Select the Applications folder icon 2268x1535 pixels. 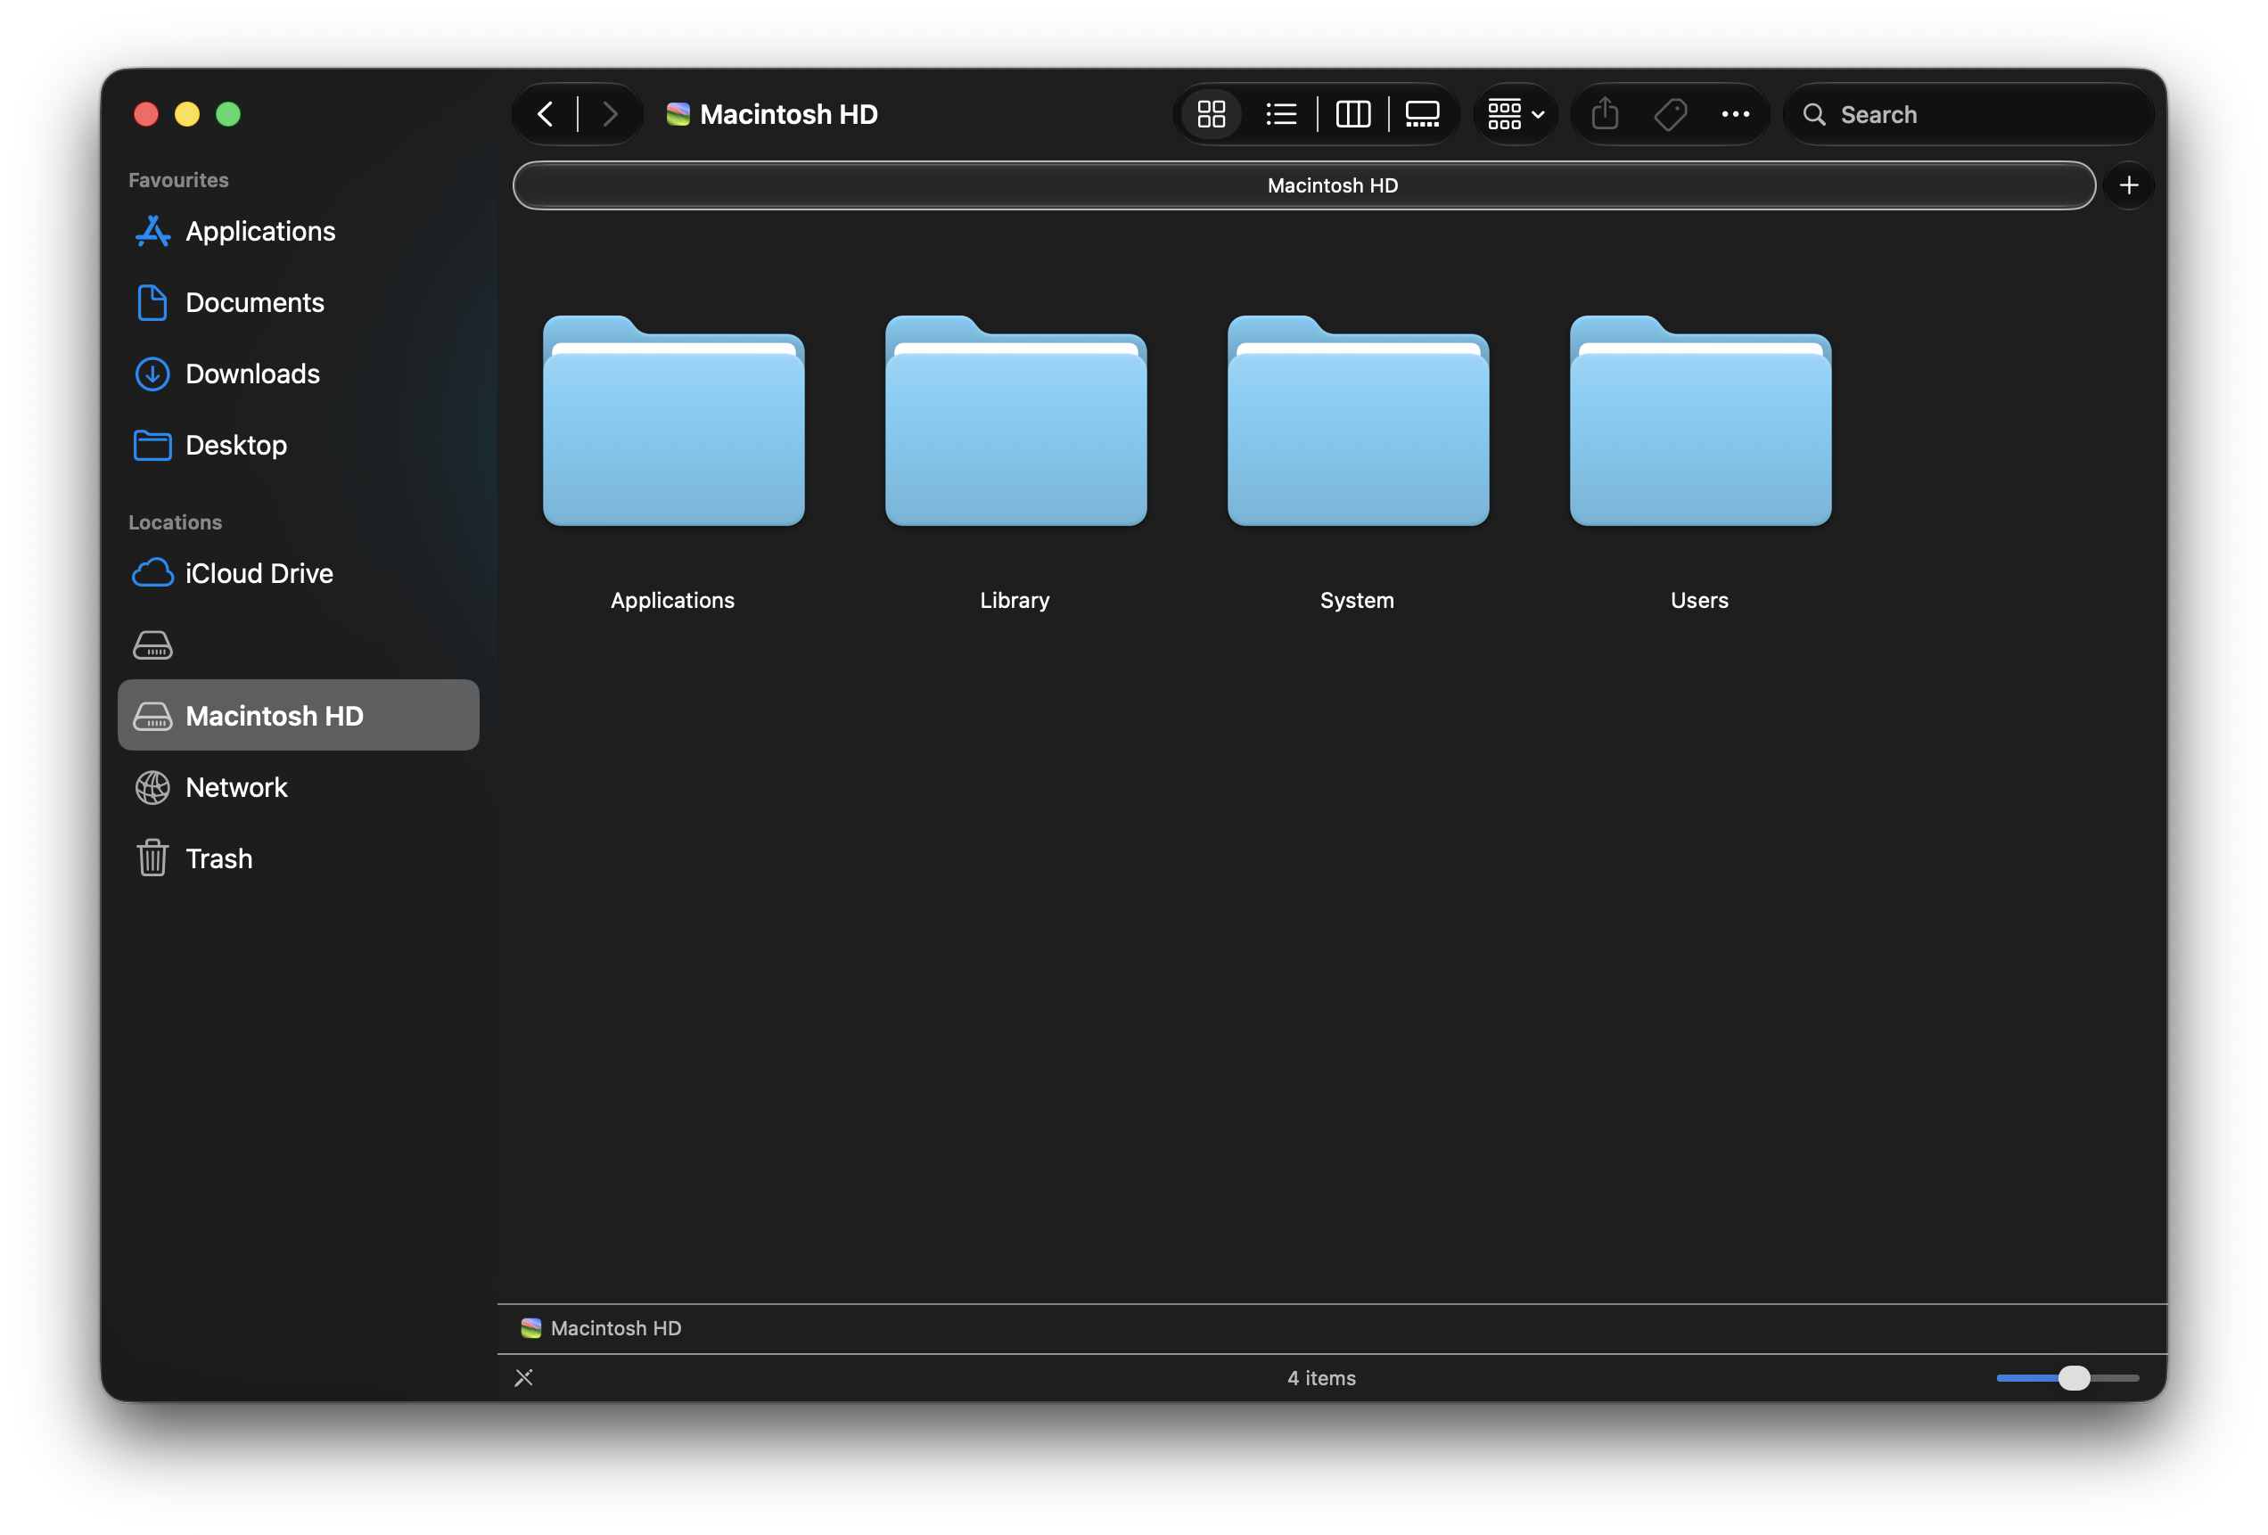pyautogui.click(x=673, y=421)
